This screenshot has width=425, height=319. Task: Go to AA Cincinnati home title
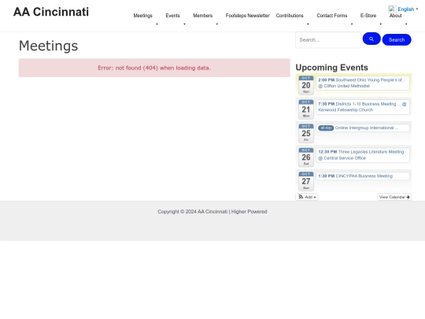51,12
